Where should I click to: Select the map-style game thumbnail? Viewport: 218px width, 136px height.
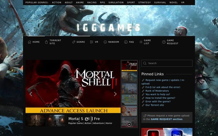click(x=129, y=100)
